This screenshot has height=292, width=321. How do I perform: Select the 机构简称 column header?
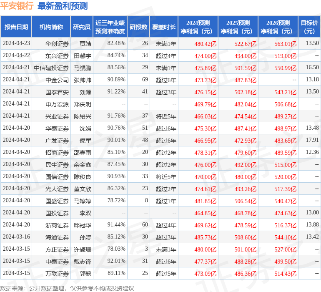tap(51, 27)
